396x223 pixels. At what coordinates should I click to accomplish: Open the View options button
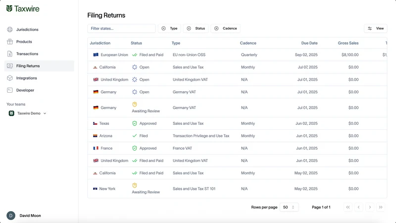(x=376, y=28)
